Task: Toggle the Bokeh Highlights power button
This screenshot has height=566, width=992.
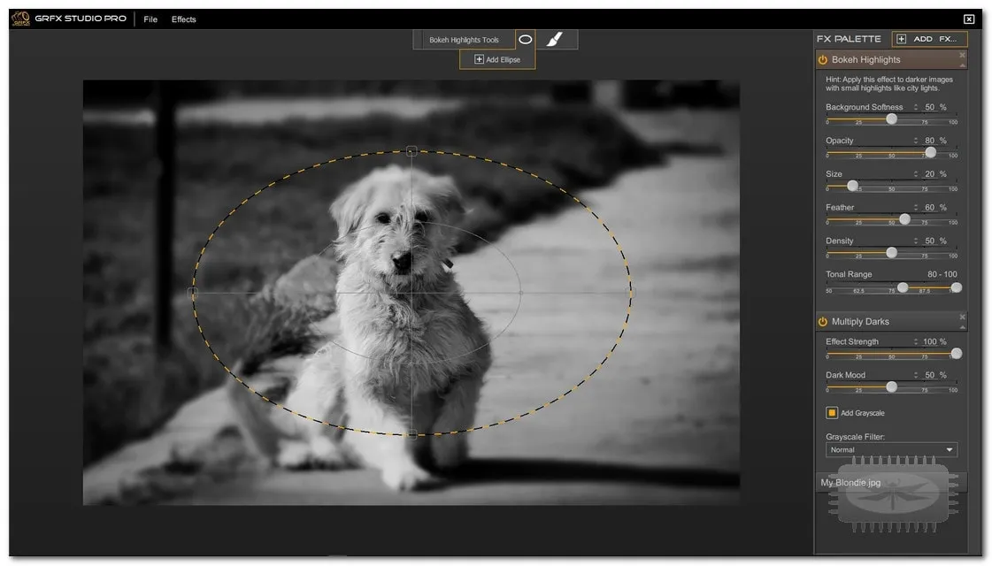Action: pos(822,59)
